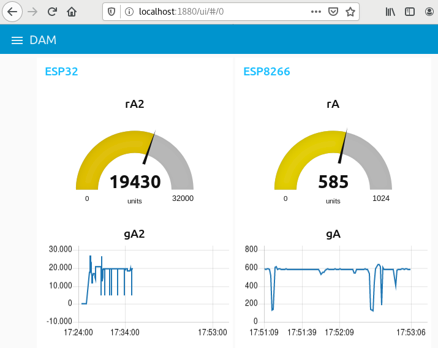Click the browser forward arrow
Viewport: 438px width, 348px height.
click(x=32, y=12)
